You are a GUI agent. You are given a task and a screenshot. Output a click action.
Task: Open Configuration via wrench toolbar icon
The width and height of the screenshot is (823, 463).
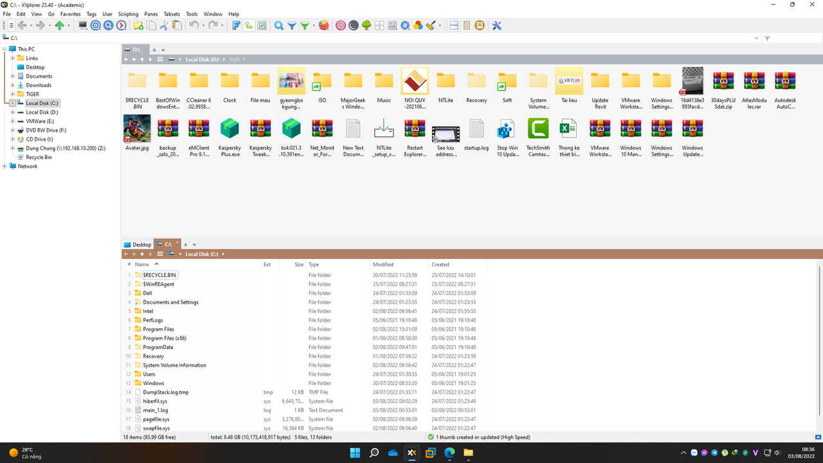click(x=497, y=25)
